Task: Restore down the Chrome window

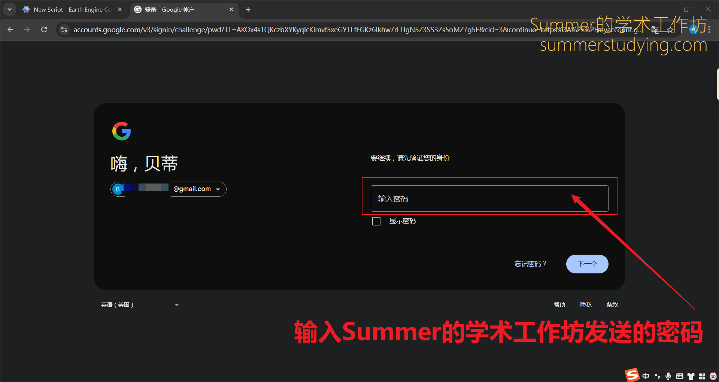Action: (686, 9)
